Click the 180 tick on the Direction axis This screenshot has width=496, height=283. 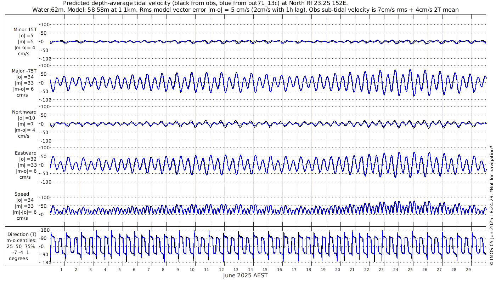45,230
